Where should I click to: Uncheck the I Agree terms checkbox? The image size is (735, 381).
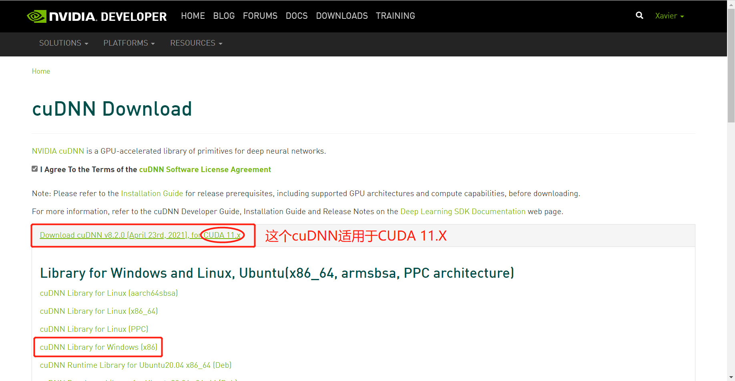(35, 169)
